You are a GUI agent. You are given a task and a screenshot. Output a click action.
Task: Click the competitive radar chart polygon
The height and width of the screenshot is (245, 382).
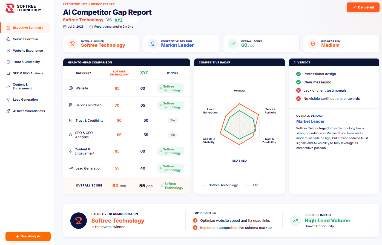point(239,126)
